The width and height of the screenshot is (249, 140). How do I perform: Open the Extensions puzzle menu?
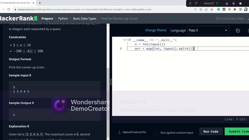point(235,9)
